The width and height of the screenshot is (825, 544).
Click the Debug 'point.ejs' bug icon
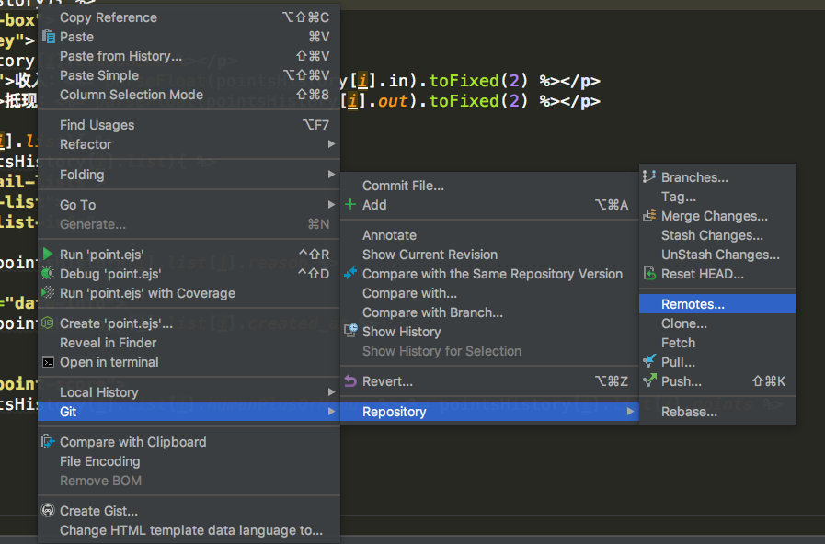click(x=49, y=274)
